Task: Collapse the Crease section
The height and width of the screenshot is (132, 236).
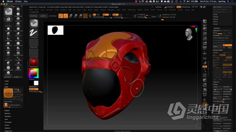Action: (x=215, y=84)
